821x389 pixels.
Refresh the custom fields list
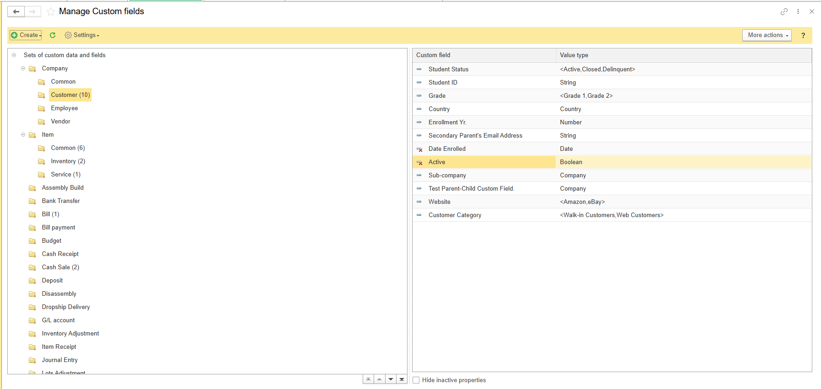[53, 35]
